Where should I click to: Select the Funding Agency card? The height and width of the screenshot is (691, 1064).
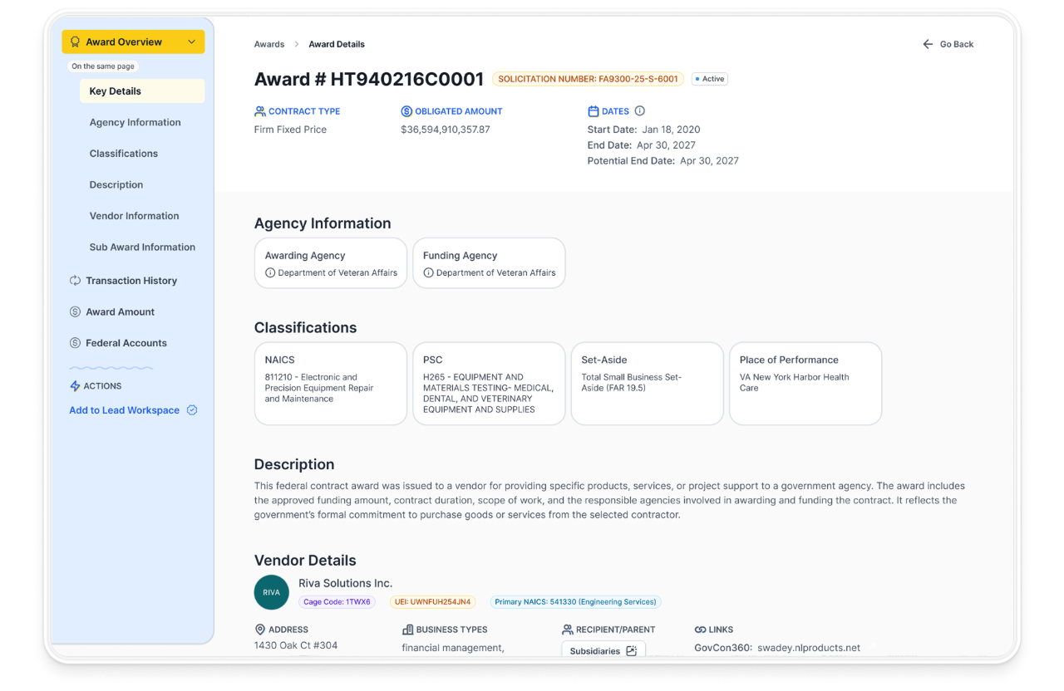click(489, 263)
